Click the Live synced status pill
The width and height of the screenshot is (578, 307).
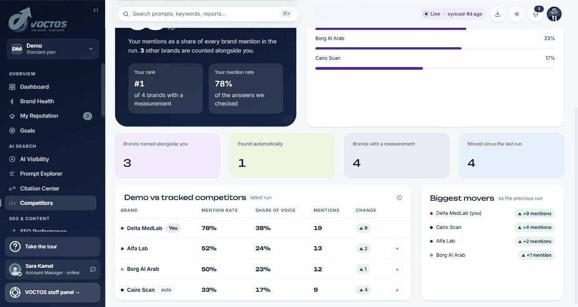[453, 14]
